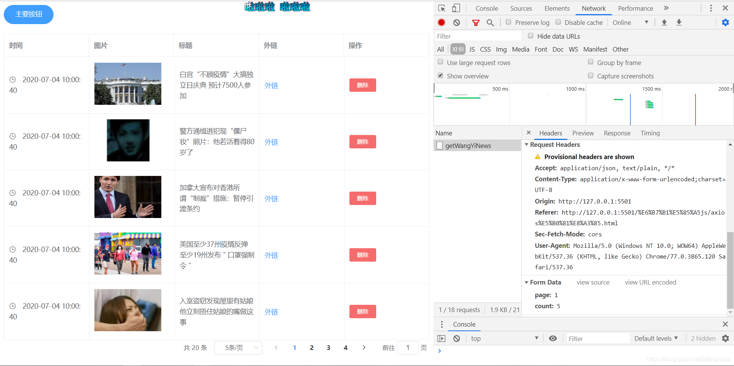Toggle the device toolbar emulation icon
Viewport: 734px width, 366px height.
(455, 8)
